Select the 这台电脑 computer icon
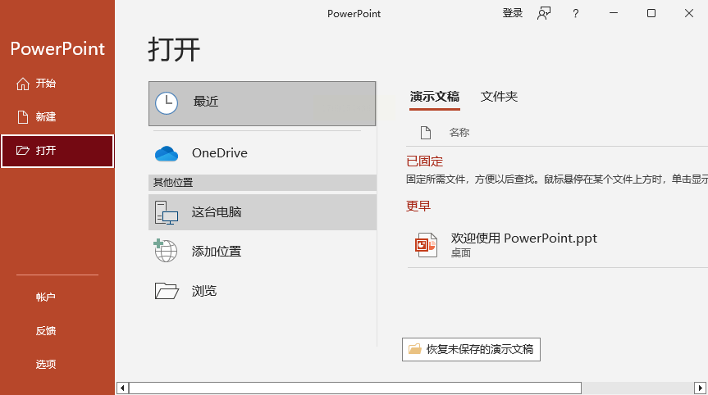Image resolution: width=708 pixels, height=395 pixels. coord(167,212)
